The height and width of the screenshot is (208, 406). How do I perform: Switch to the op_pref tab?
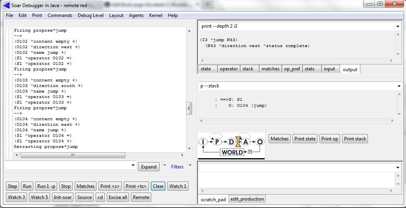coord(292,69)
